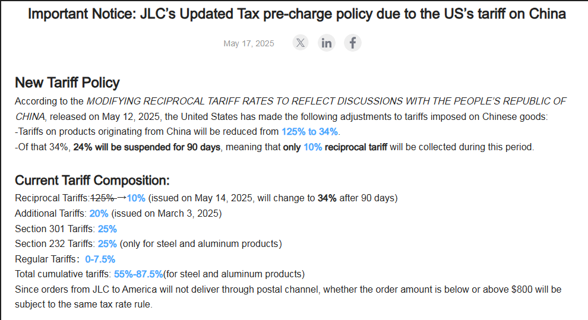Click the Regular Tariffs 0-7.5% value

pos(100,259)
